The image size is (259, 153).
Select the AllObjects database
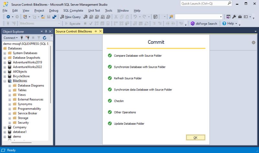(x=20, y=72)
